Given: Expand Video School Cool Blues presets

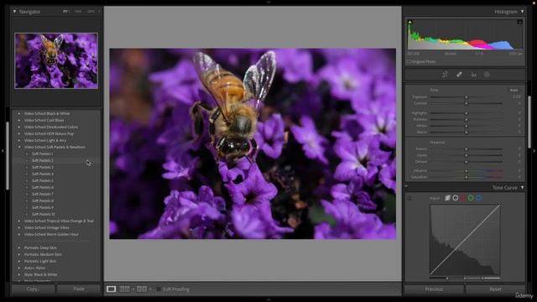Looking at the screenshot, I should 19,120.
